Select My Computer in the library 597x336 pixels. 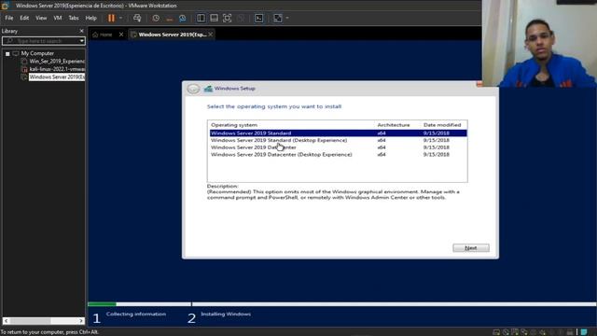point(37,53)
